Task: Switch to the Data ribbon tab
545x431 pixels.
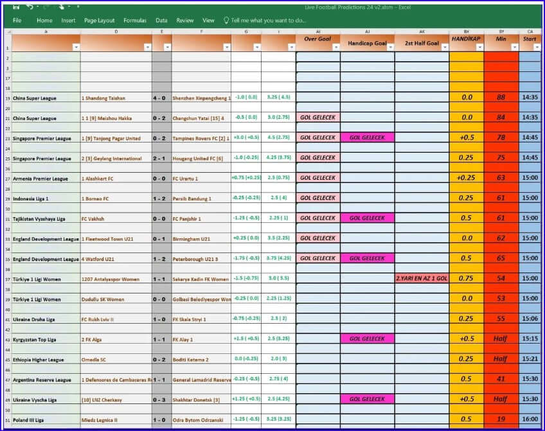Action: [161, 20]
